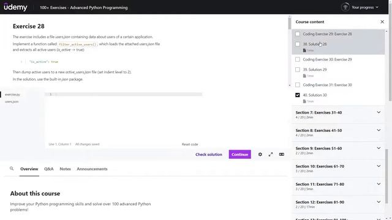Check Coding Exercise 30: Exercise 29 box
The height and width of the screenshot is (220, 392).
298,59
